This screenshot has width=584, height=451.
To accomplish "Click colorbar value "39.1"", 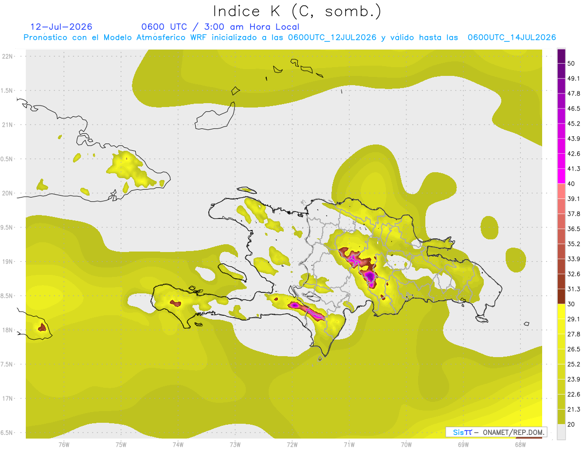I will 574,198.
